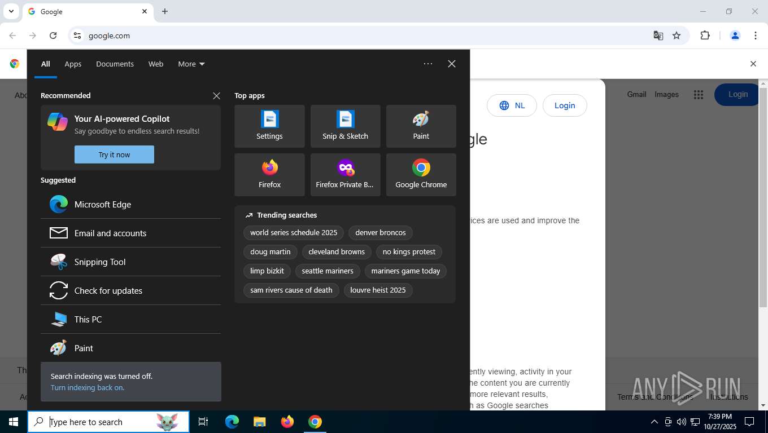Reload the Google page
Image resolution: width=768 pixels, height=433 pixels.
(x=53, y=36)
